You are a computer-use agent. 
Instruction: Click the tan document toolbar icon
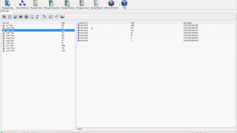(x=32, y=17)
